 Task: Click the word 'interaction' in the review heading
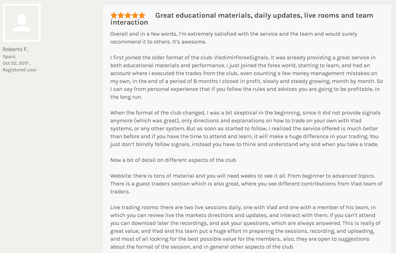(x=129, y=22)
